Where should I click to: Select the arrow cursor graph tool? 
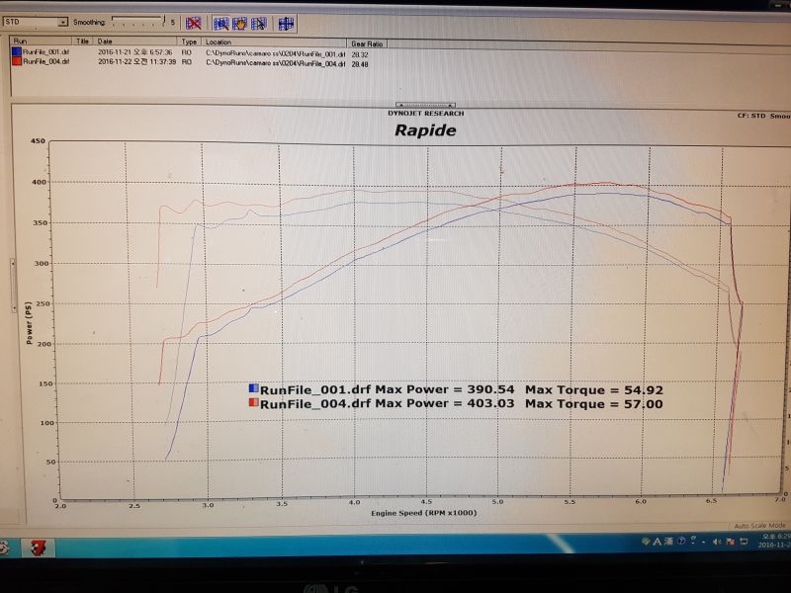258,23
